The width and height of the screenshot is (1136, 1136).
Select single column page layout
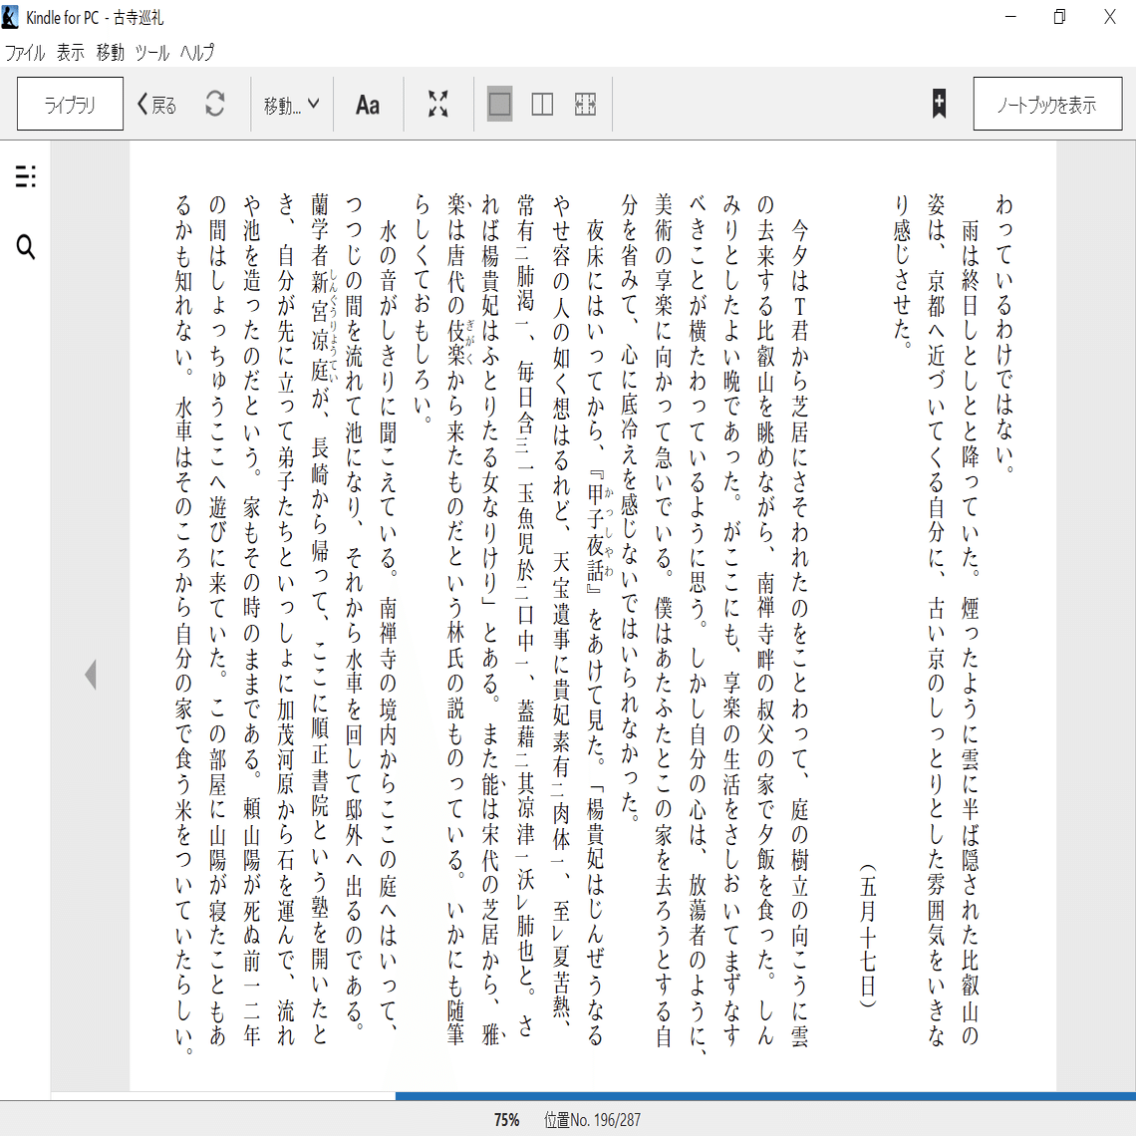click(500, 105)
